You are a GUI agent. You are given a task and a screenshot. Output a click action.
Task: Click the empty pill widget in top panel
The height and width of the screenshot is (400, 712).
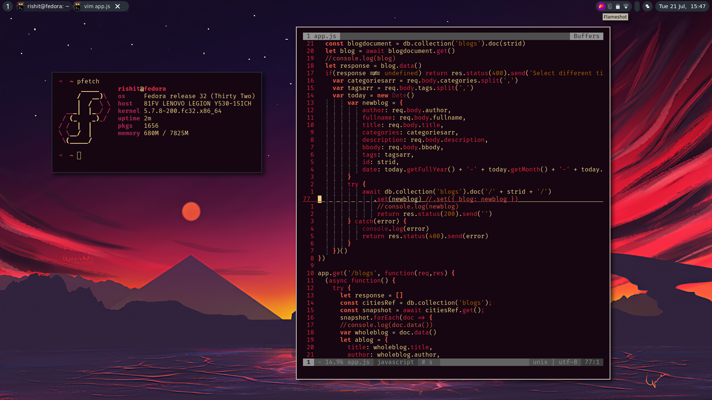coord(637,6)
